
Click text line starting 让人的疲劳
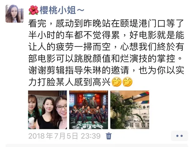point(106,47)
